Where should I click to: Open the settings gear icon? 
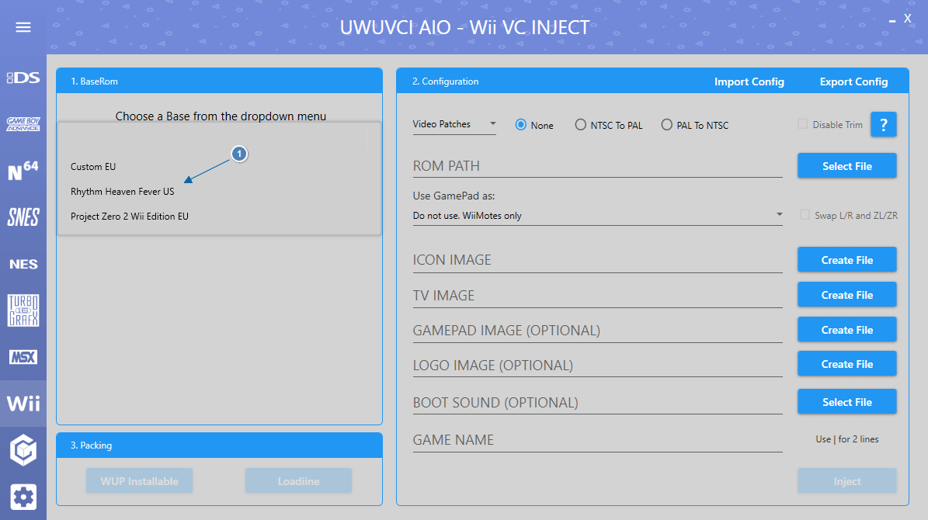(x=23, y=497)
